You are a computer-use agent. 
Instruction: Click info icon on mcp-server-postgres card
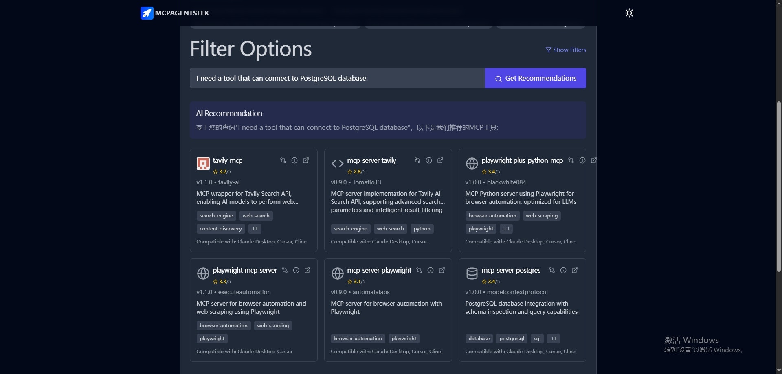point(563,270)
